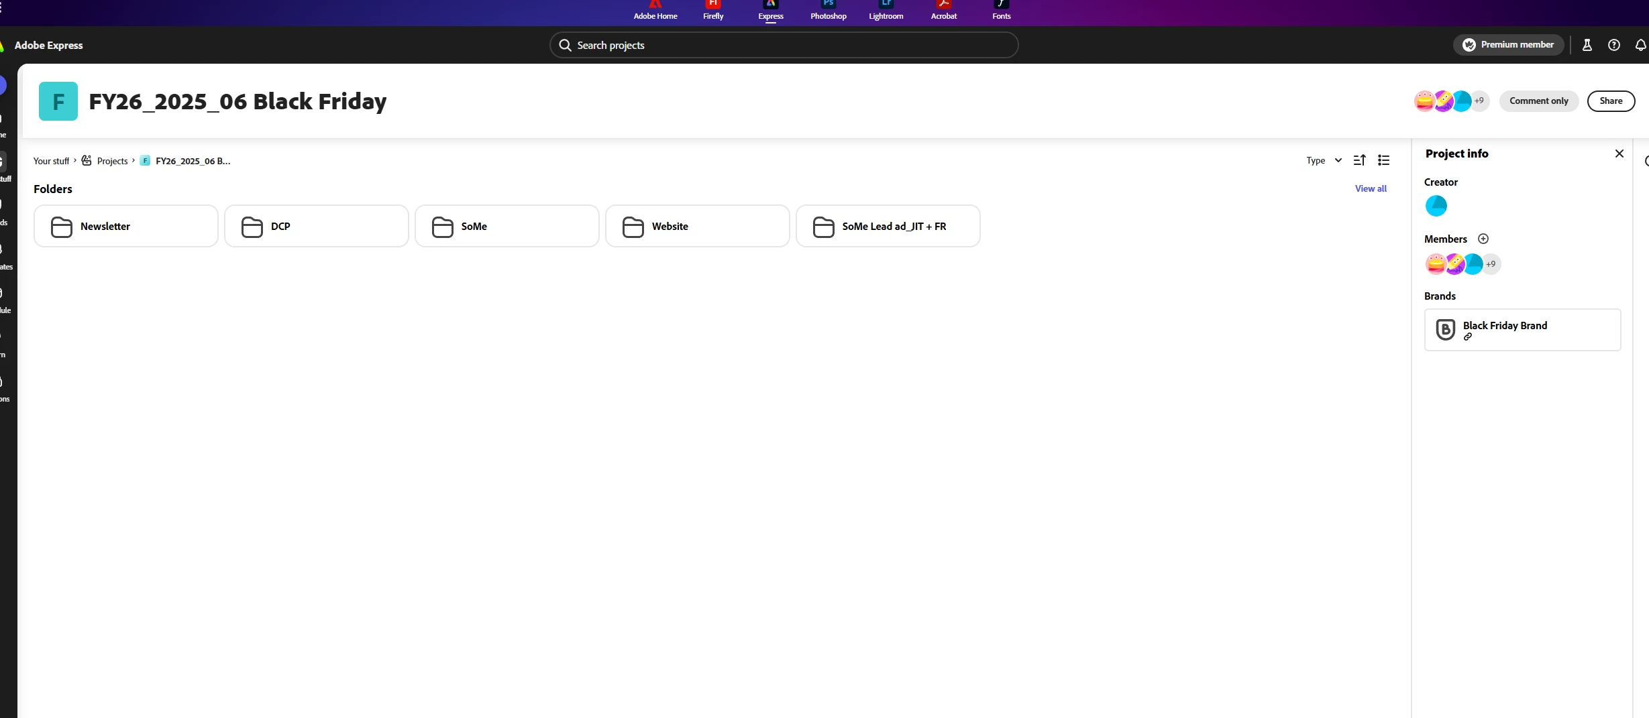
Task: Click the Share button
Action: click(x=1611, y=101)
